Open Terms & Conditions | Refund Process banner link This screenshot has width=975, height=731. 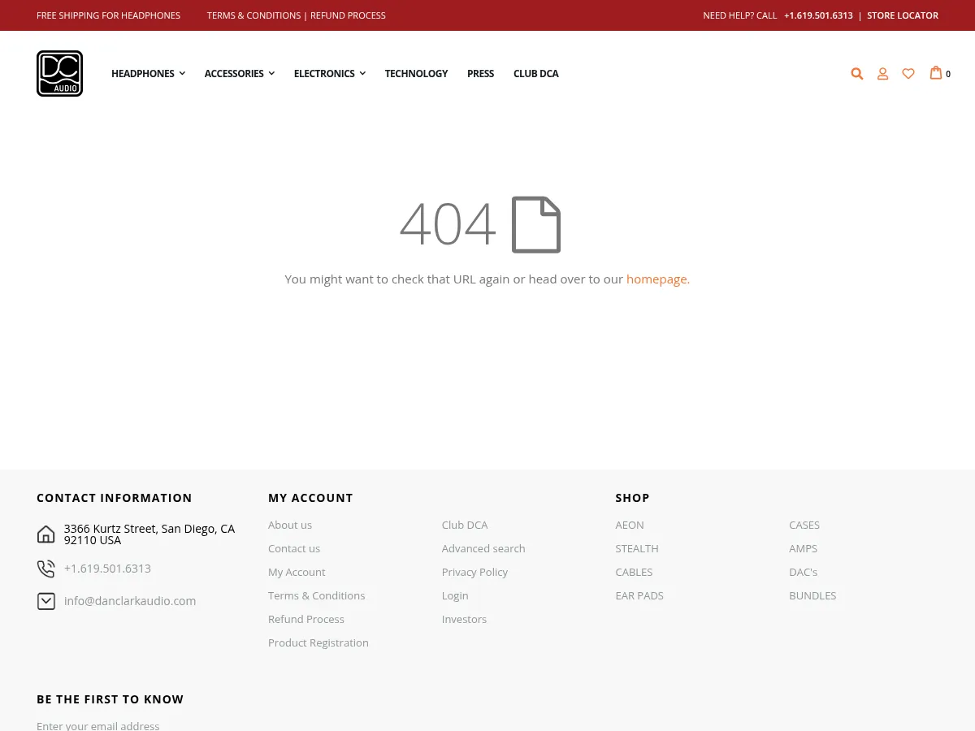tap(296, 15)
